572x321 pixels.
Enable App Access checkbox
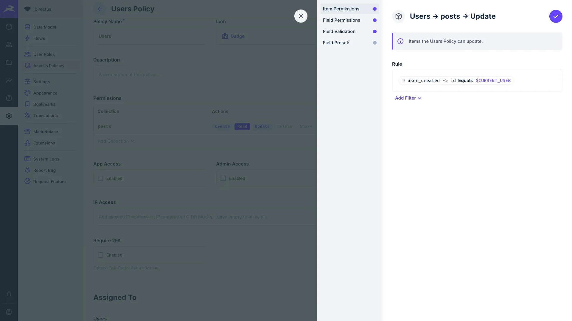point(100,178)
